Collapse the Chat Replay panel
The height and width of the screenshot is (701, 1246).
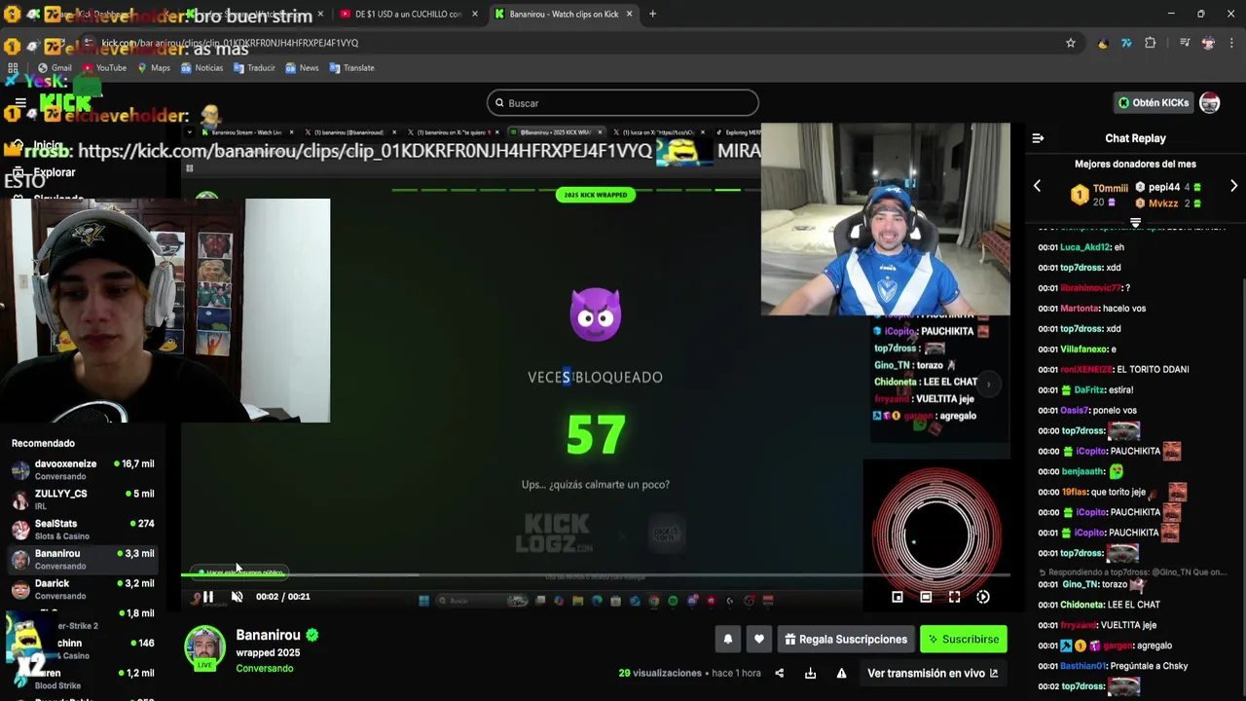(x=1038, y=138)
